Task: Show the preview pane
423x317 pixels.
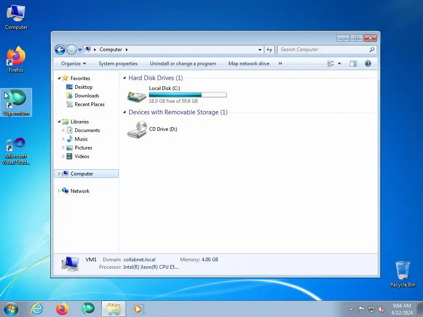Action: pyautogui.click(x=353, y=64)
